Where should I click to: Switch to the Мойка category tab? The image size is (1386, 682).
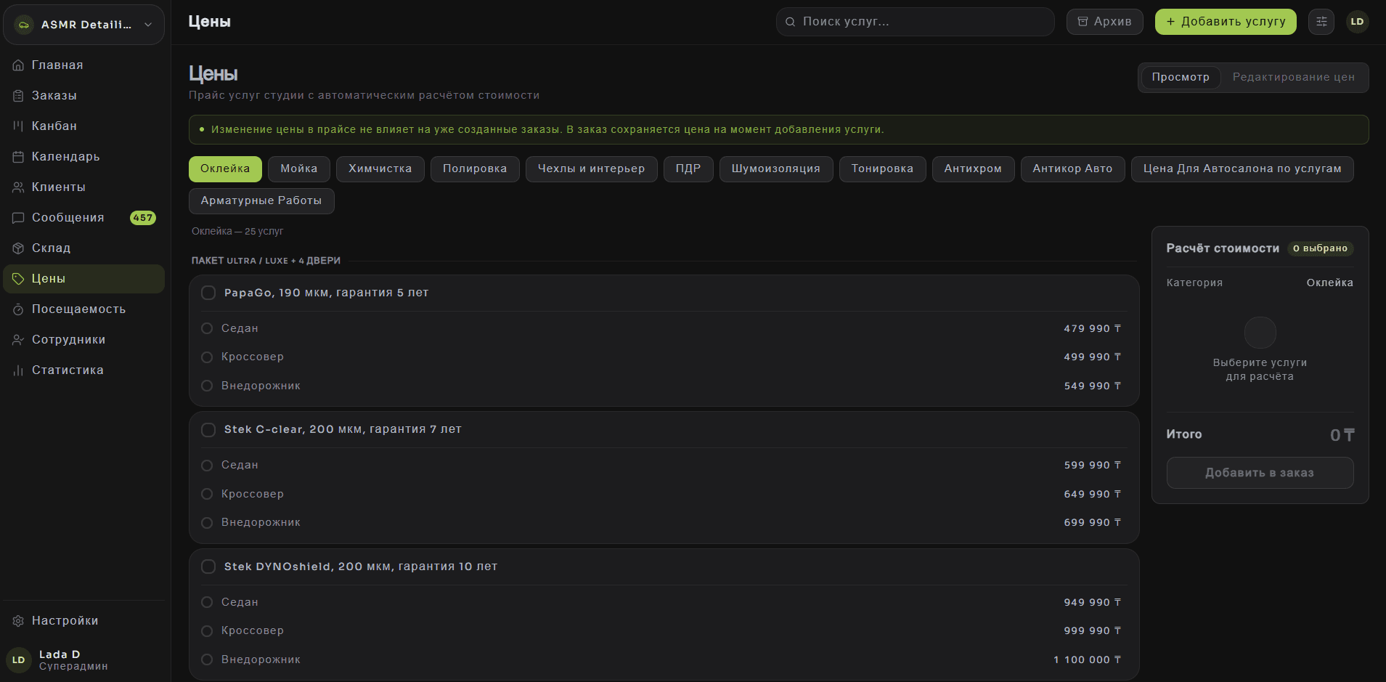299,169
